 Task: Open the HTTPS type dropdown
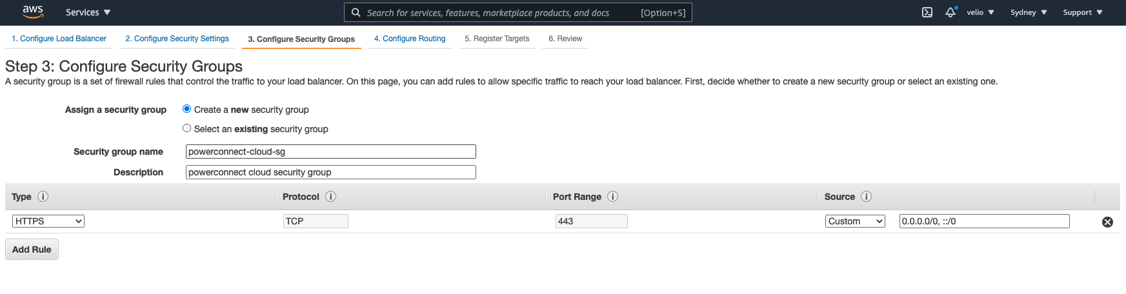(48, 221)
